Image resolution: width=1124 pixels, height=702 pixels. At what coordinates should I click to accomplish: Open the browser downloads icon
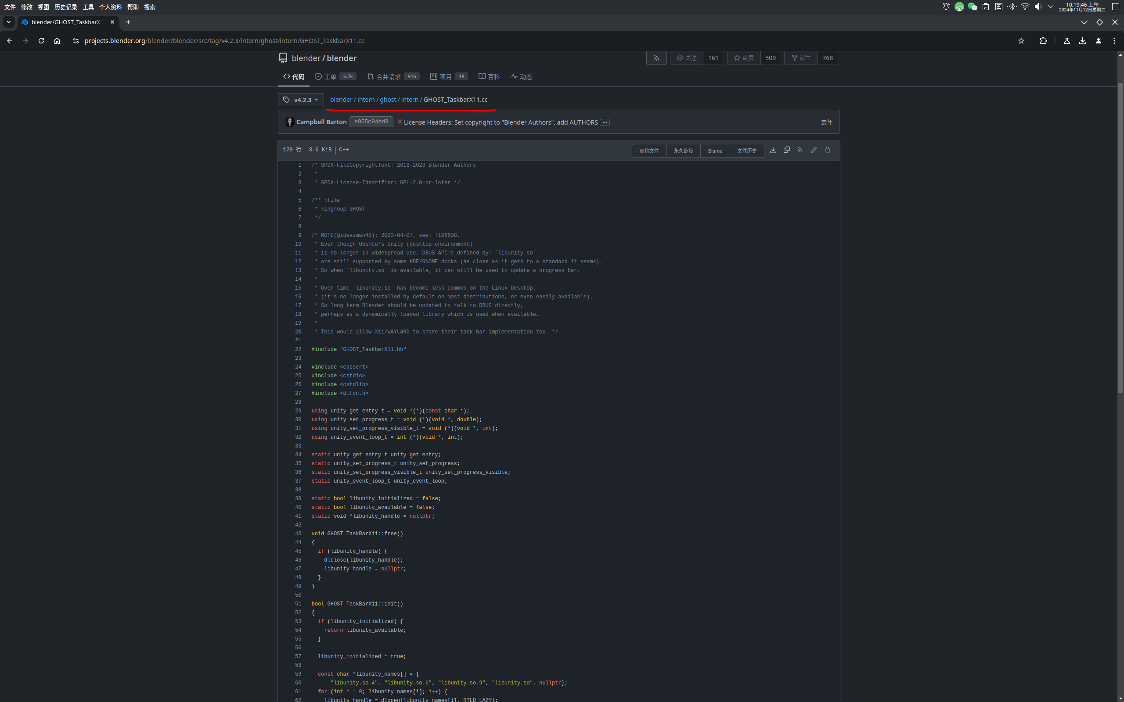pos(1083,41)
